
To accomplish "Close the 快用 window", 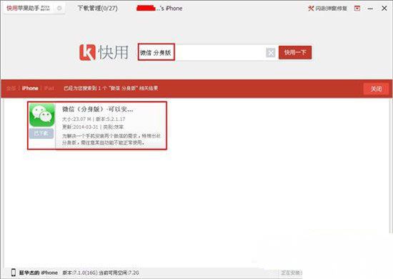I will point(384,9).
